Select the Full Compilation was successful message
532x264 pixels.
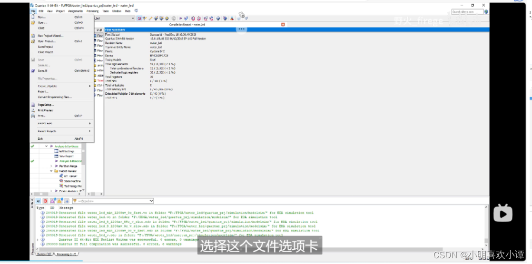[x=120, y=244]
